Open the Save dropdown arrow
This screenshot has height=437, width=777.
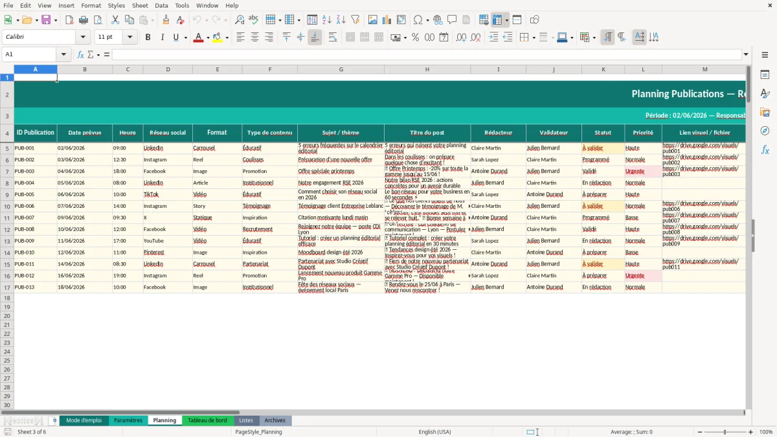click(55, 20)
